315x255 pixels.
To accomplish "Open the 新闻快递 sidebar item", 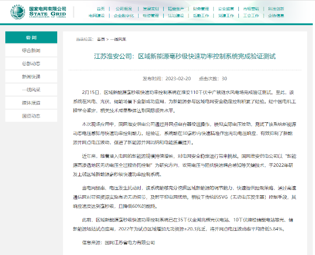I will click(x=31, y=77).
